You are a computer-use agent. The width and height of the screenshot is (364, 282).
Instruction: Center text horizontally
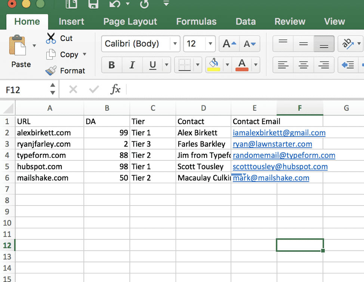[303, 65]
